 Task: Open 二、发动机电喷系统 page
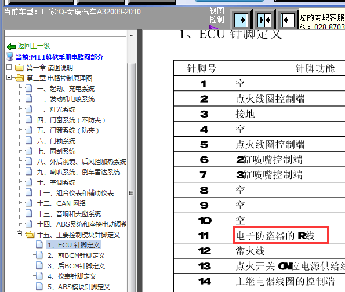(x=66, y=99)
